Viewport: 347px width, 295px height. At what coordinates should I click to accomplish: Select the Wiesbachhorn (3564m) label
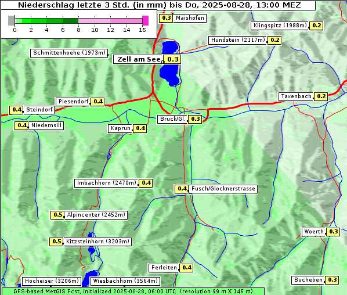[125, 281]
